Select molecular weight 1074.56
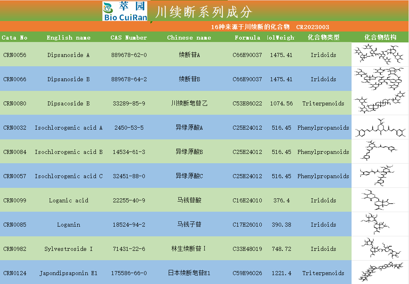The height and width of the screenshot is (284, 409). pyautogui.click(x=282, y=103)
